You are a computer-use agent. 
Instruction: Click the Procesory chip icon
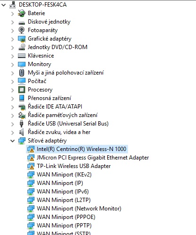click(22, 90)
